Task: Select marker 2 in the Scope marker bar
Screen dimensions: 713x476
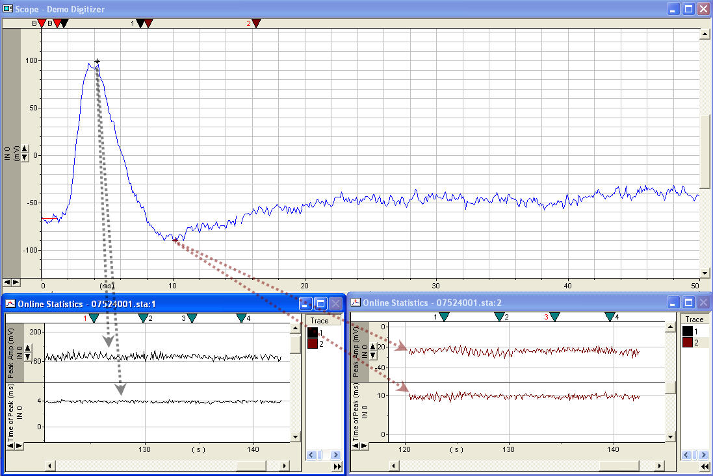Action: (257, 23)
